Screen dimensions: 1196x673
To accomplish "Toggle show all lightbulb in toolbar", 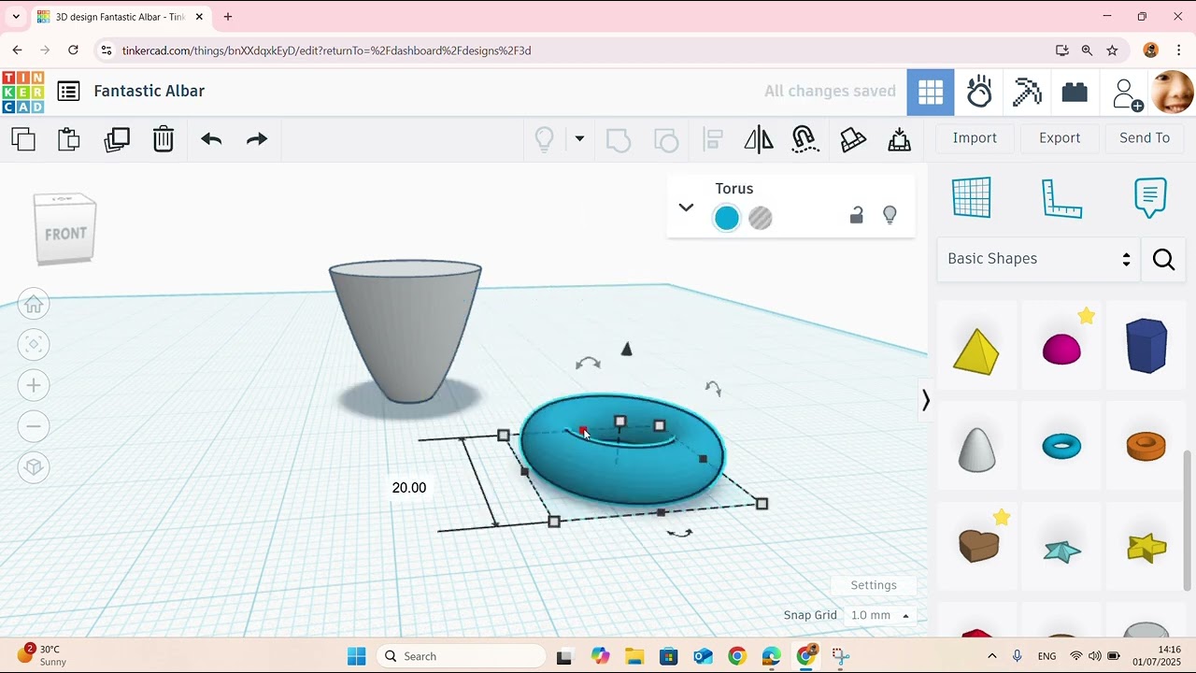I will pyautogui.click(x=544, y=139).
